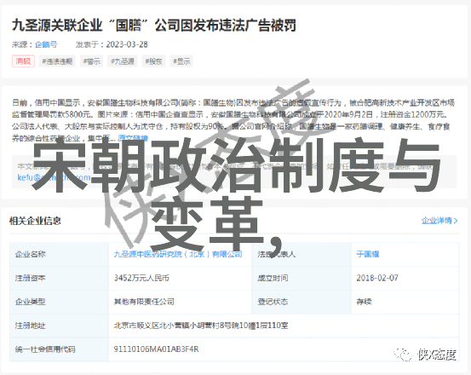
Task: Select the 企业名称 row label
Action: (31, 254)
